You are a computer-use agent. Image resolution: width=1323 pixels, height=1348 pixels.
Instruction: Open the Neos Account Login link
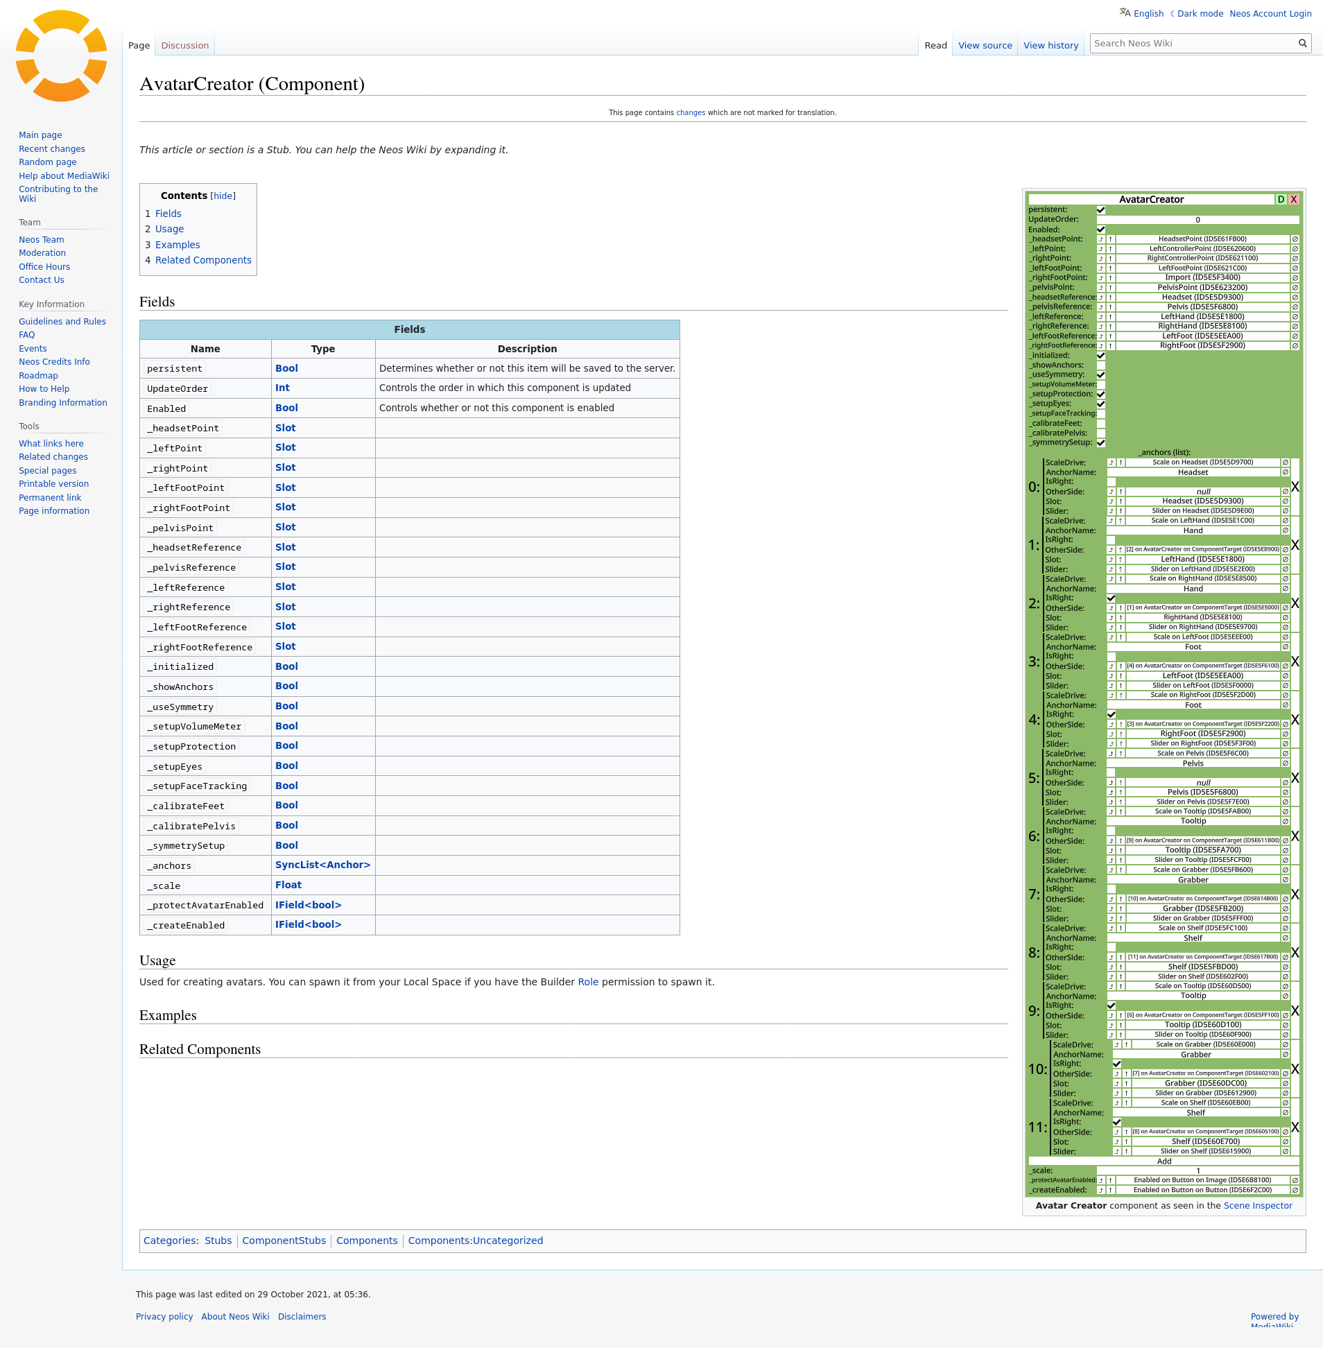tap(1270, 14)
